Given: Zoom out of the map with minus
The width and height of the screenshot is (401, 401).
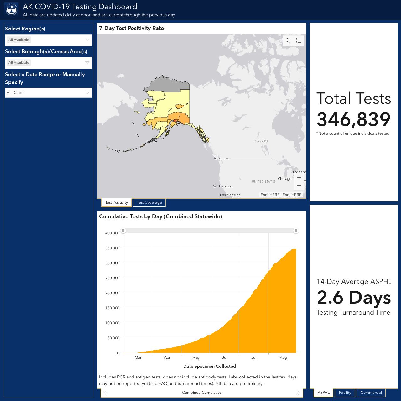Looking at the screenshot, I should (x=299, y=186).
